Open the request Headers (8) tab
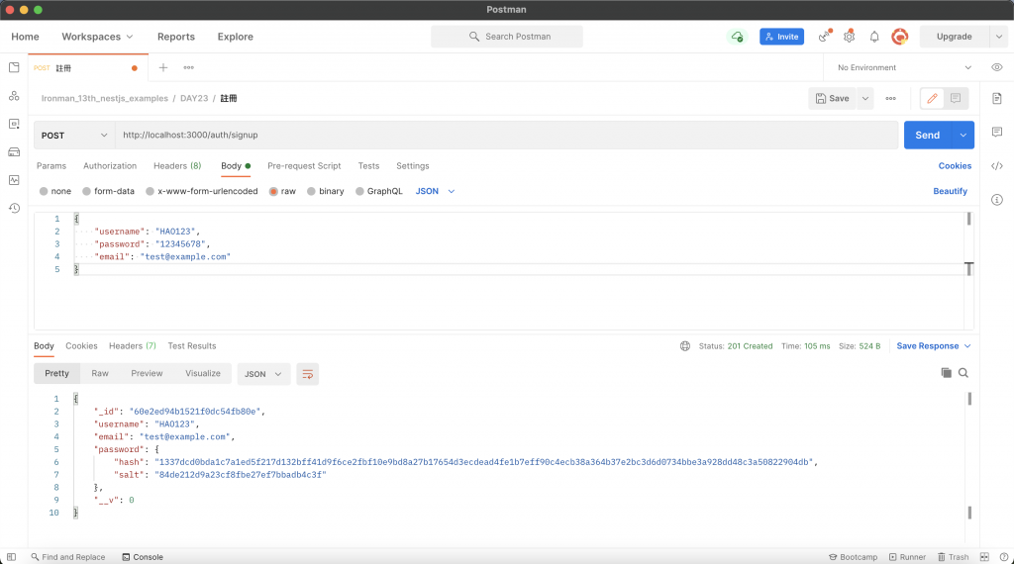The width and height of the screenshot is (1014, 564). coord(177,166)
